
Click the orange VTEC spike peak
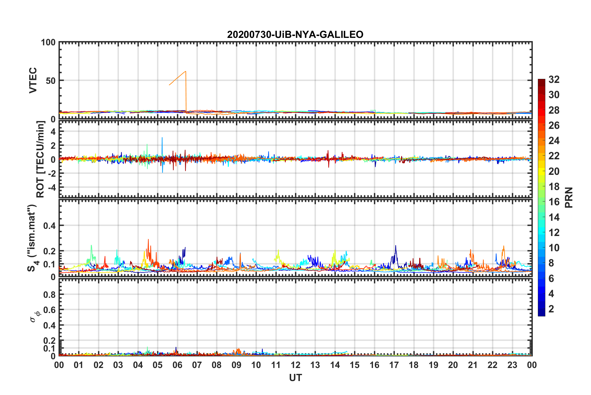tap(186, 71)
